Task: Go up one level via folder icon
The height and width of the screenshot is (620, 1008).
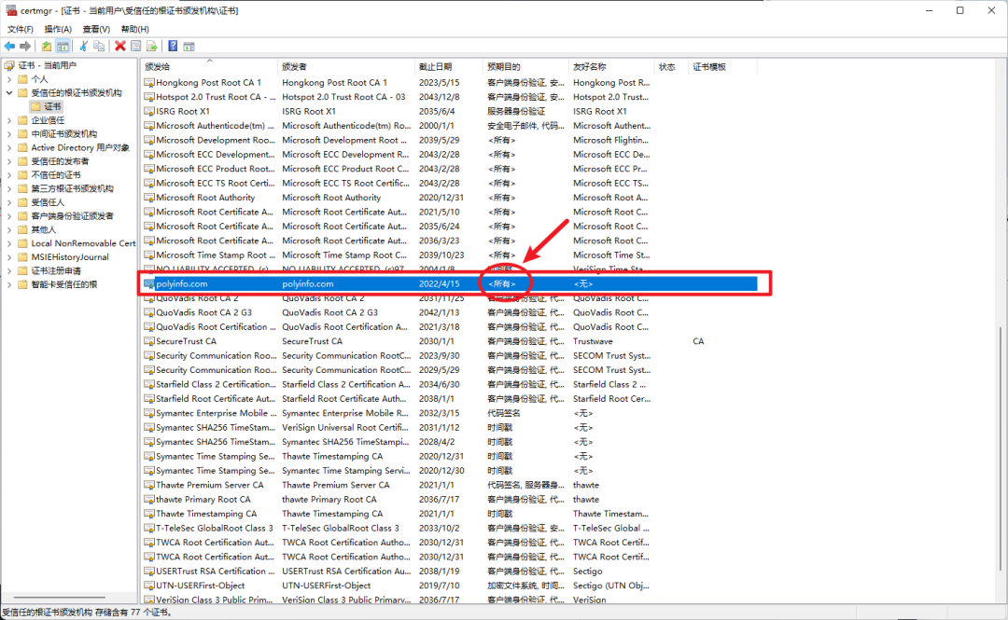Action: 47,47
